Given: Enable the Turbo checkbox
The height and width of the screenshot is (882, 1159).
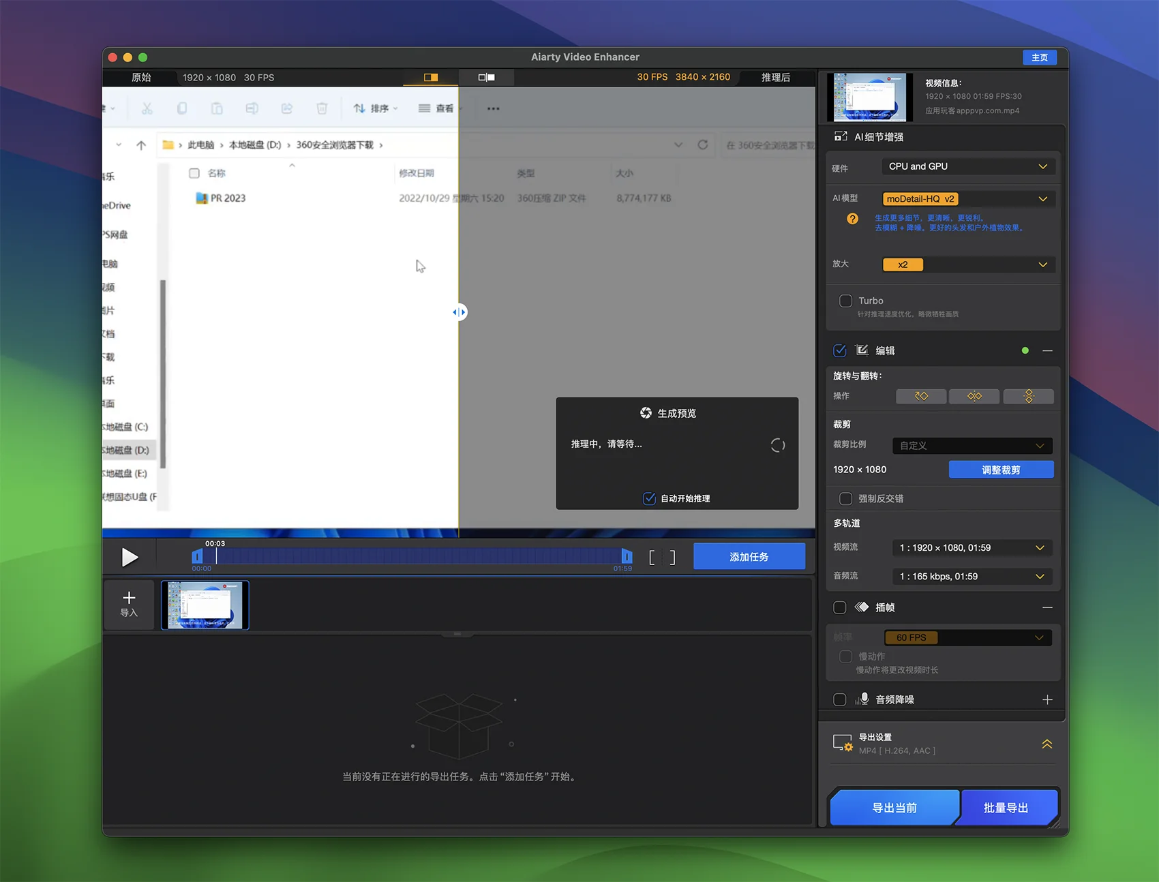Looking at the screenshot, I should coord(845,301).
